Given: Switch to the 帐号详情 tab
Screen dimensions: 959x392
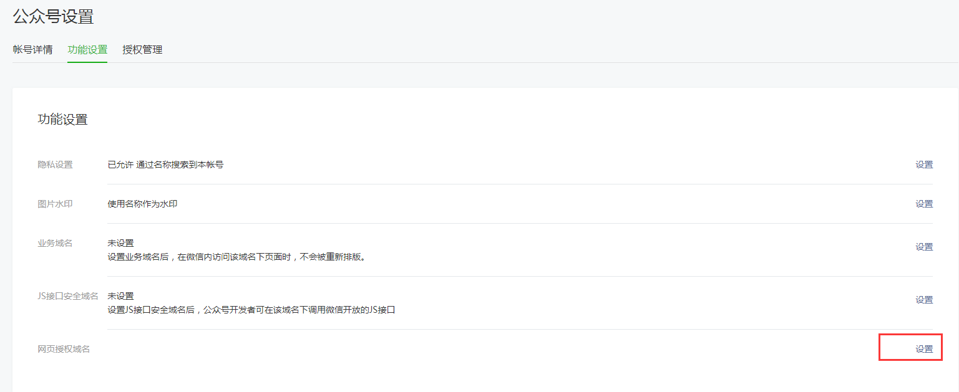Looking at the screenshot, I should click(33, 49).
